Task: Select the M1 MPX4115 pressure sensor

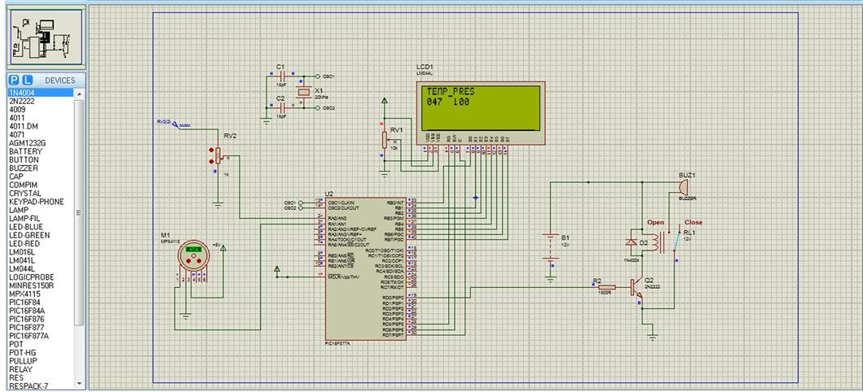Action: coord(194,256)
